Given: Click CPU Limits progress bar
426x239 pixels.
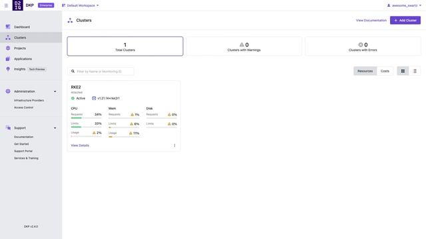Looking at the screenshot, I should (86, 127).
